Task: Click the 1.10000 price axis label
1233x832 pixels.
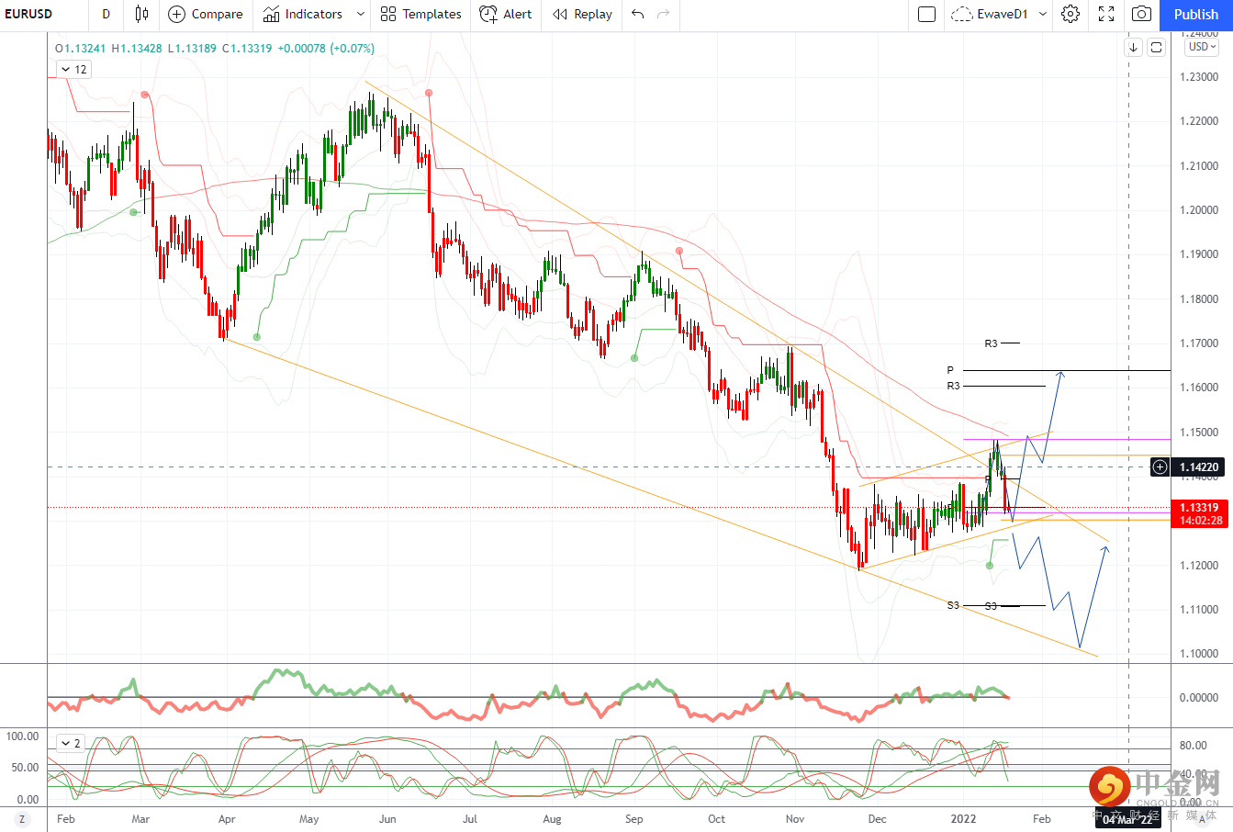Action: (x=1199, y=654)
